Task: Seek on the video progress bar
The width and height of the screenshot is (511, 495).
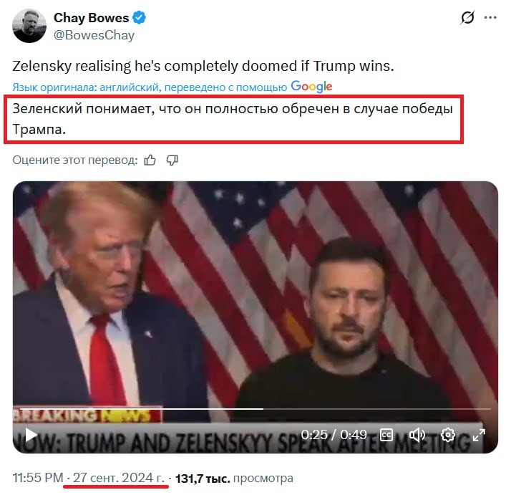Action: (255, 408)
